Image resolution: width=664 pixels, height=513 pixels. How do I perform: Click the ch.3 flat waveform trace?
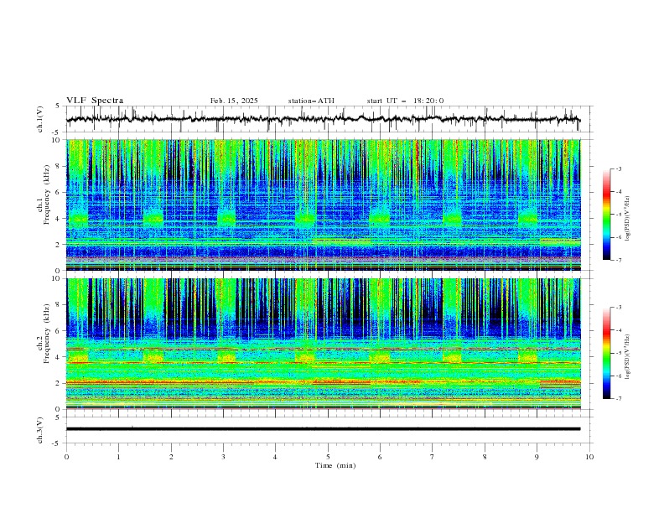[x=324, y=429]
